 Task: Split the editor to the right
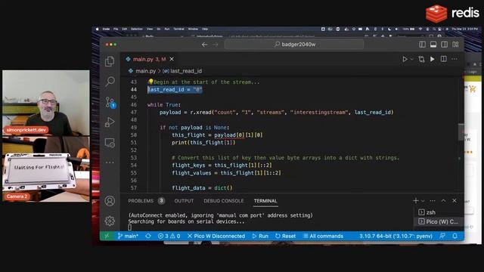pyautogui.click(x=444, y=59)
